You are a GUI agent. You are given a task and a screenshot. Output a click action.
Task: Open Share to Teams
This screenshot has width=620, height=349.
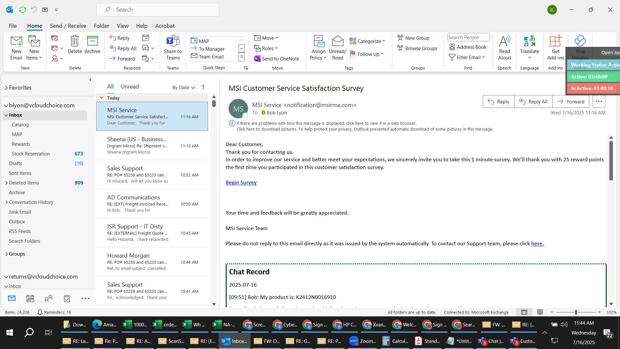(x=173, y=48)
